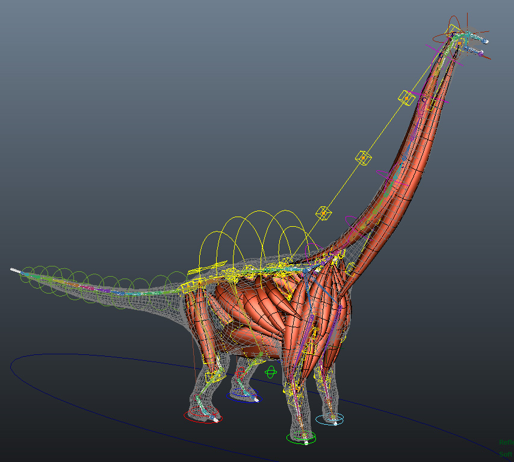Image resolution: width=514 pixels, height=462 pixels.
Task: Select the green gyroscope control between the legs
Action: (x=271, y=372)
